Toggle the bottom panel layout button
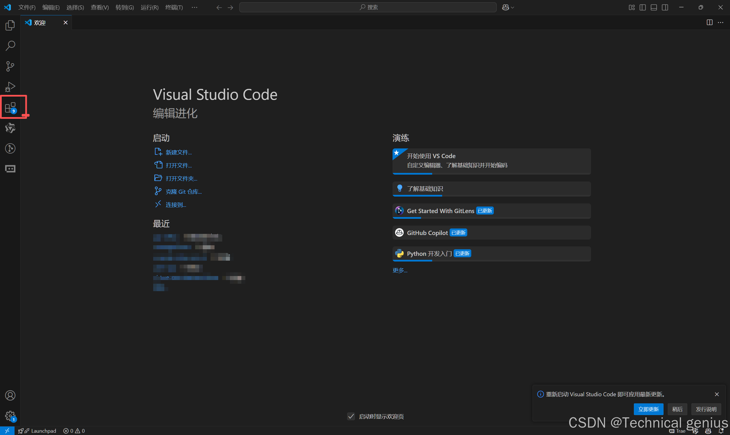The width and height of the screenshot is (730, 435). [x=654, y=7]
